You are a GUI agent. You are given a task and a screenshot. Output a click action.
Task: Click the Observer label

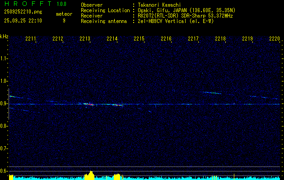coord(92,5)
